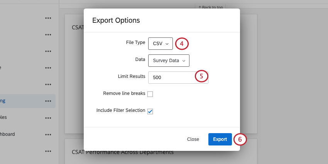The width and height of the screenshot is (328, 164).
Task: Click the Back to top link
Action: (210, 7)
